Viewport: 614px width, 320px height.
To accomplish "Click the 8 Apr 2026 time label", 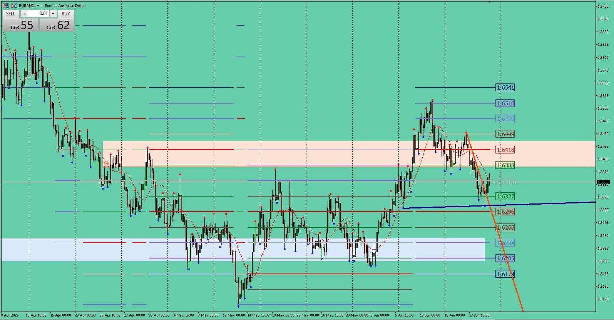I will pyautogui.click(x=10, y=315).
